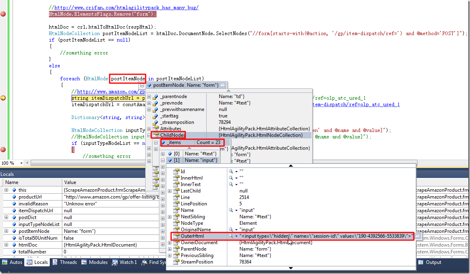Click the StreamPosition property icon
Image resolution: width=470 pixels, height=274 pixels.
pyautogui.click(x=176, y=262)
